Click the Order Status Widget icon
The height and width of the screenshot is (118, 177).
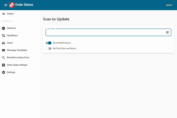coord(4,65)
